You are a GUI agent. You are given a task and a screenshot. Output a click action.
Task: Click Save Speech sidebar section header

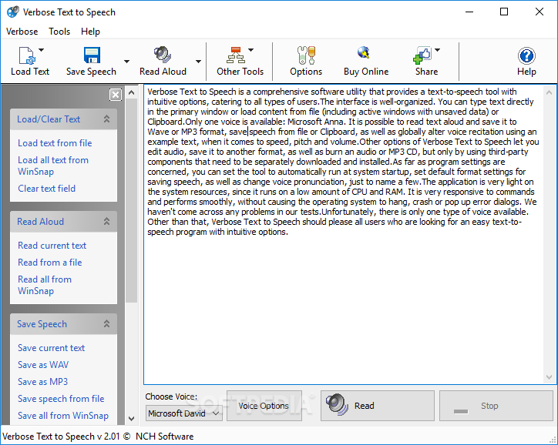click(x=64, y=324)
